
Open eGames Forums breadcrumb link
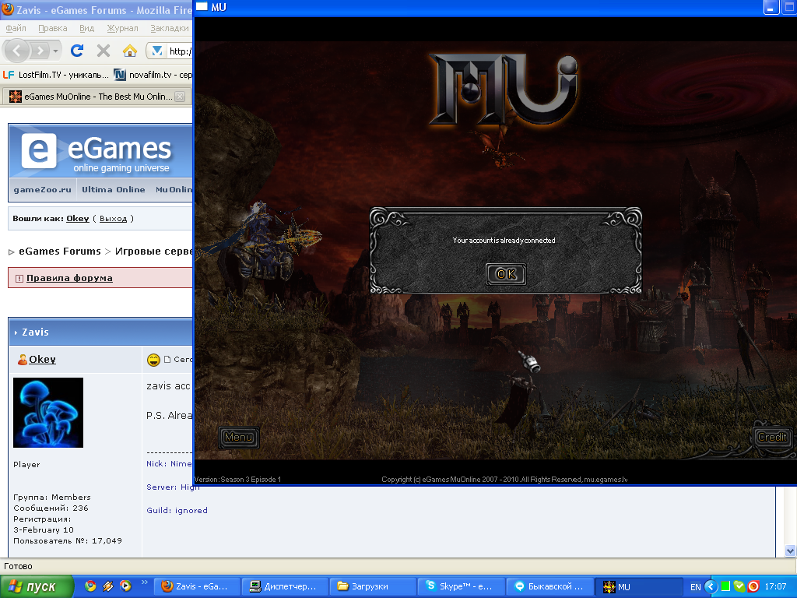click(x=59, y=252)
